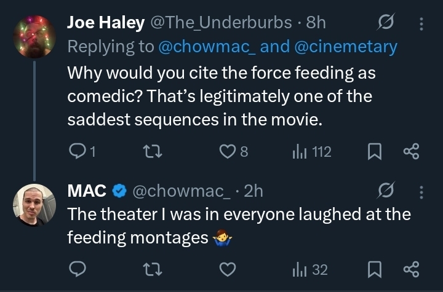The height and width of the screenshot is (292, 443).
Task: View MAC's profile picture
Action: tap(34, 205)
